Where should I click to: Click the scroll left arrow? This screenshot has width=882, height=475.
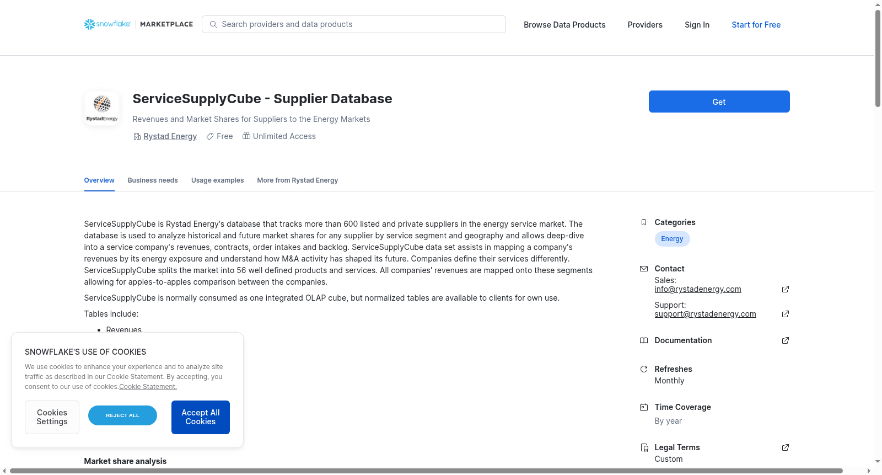(x=4, y=471)
